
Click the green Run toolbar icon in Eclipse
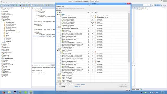pos(17,5)
